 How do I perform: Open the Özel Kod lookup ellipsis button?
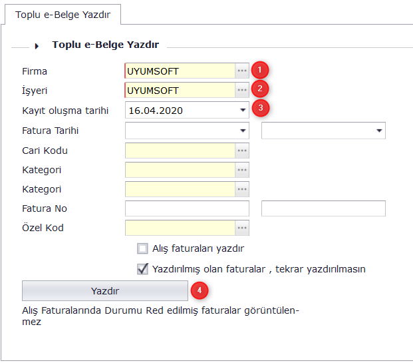tap(242, 228)
